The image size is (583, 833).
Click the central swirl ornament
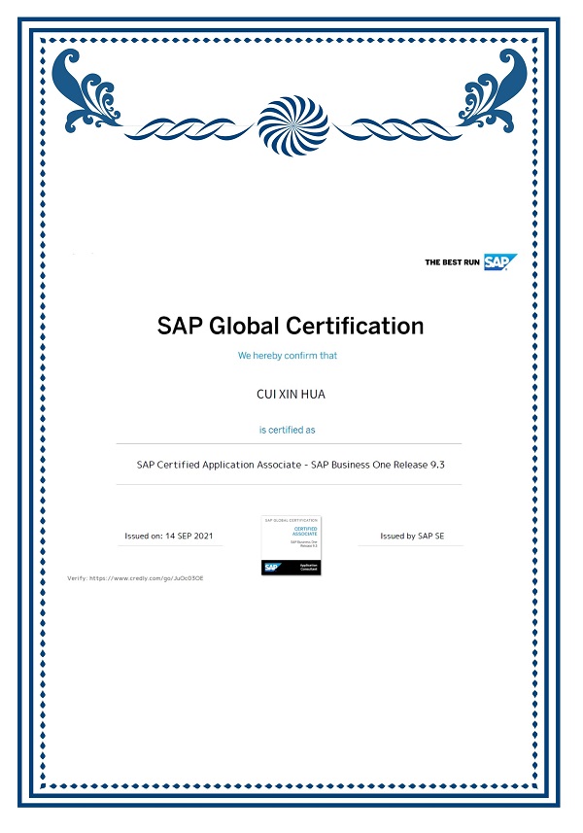pos(293,126)
